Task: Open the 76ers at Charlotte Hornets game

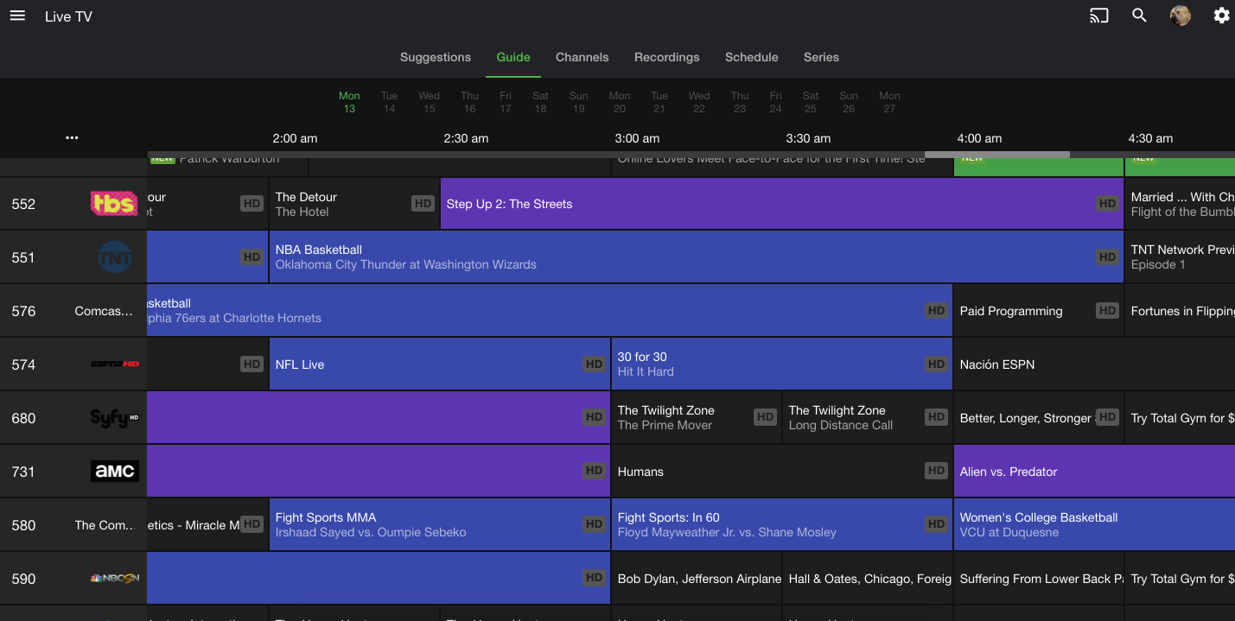Action: point(550,311)
